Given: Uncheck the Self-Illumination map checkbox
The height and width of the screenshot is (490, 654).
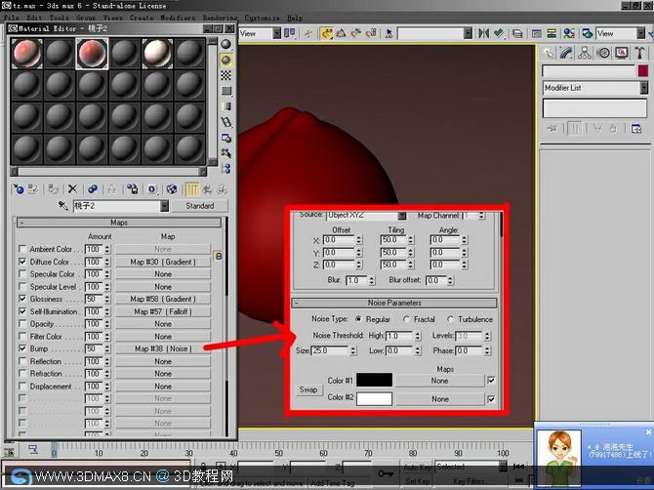Looking at the screenshot, I should (x=22, y=311).
